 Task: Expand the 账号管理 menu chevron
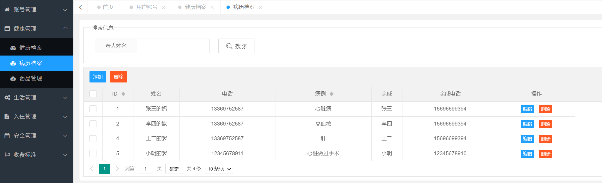pos(65,10)
